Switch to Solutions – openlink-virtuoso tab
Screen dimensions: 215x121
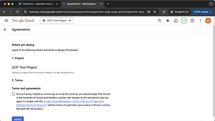pos(38,4)
